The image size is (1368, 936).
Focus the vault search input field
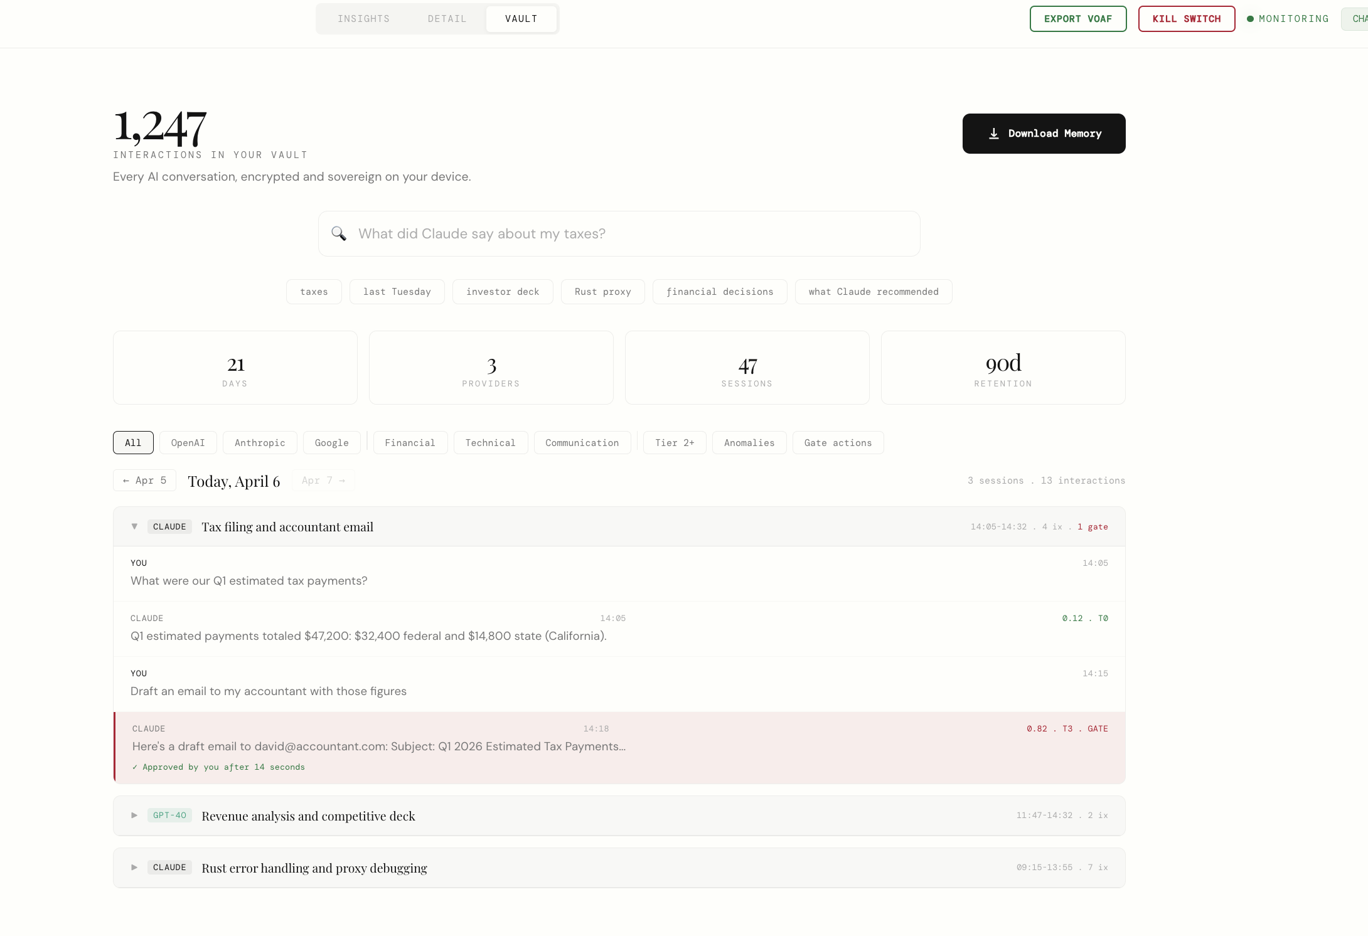click(x=619, y=233)
